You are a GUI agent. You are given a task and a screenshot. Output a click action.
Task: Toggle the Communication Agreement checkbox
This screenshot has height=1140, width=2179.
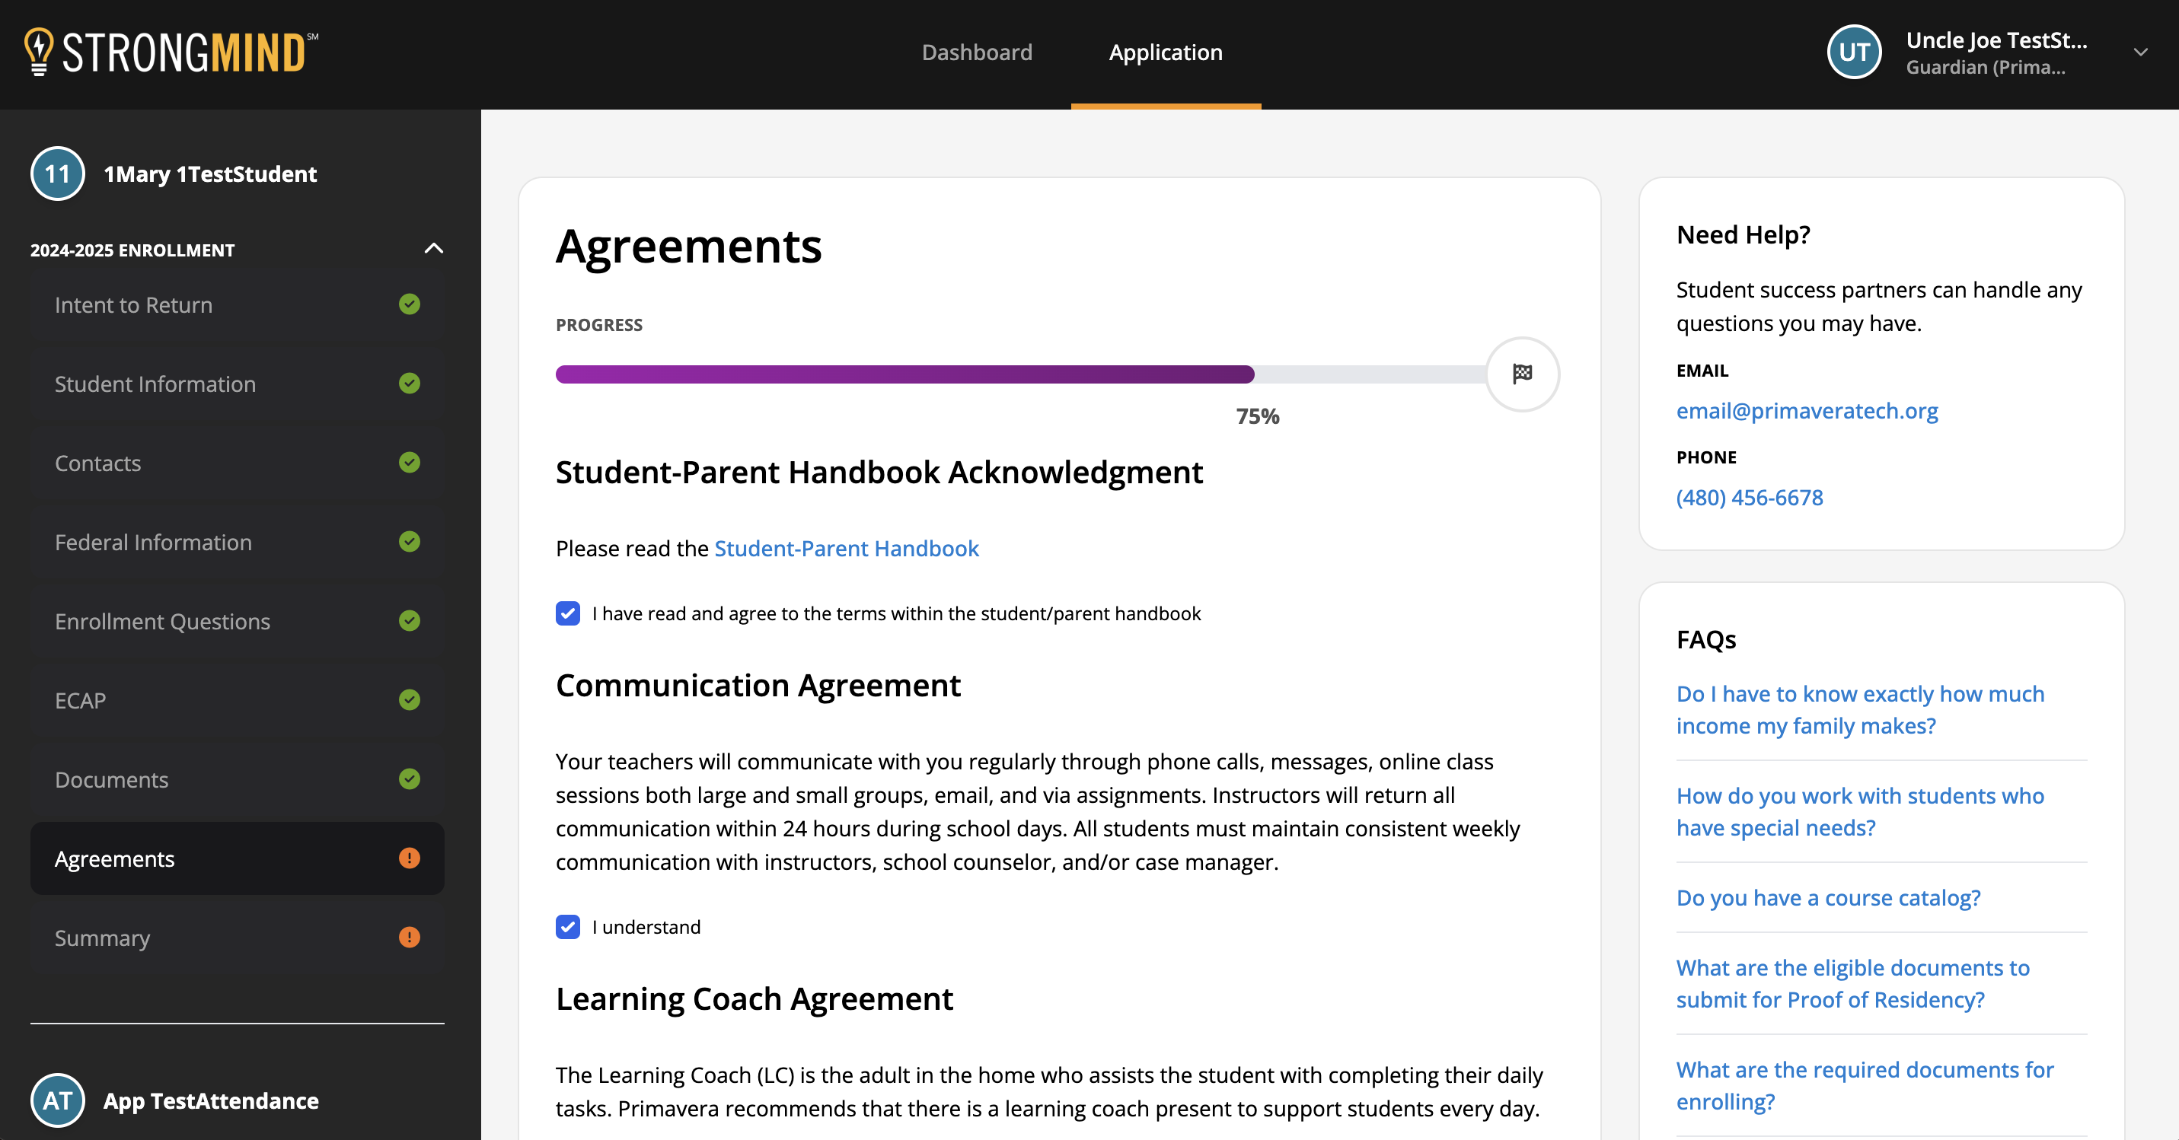click(569, 927)
